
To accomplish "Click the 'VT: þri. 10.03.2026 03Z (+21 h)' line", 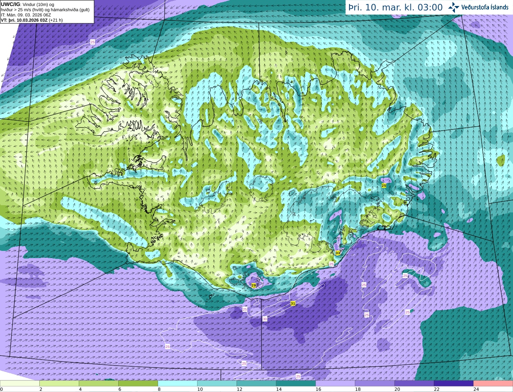I will [32, 20].
